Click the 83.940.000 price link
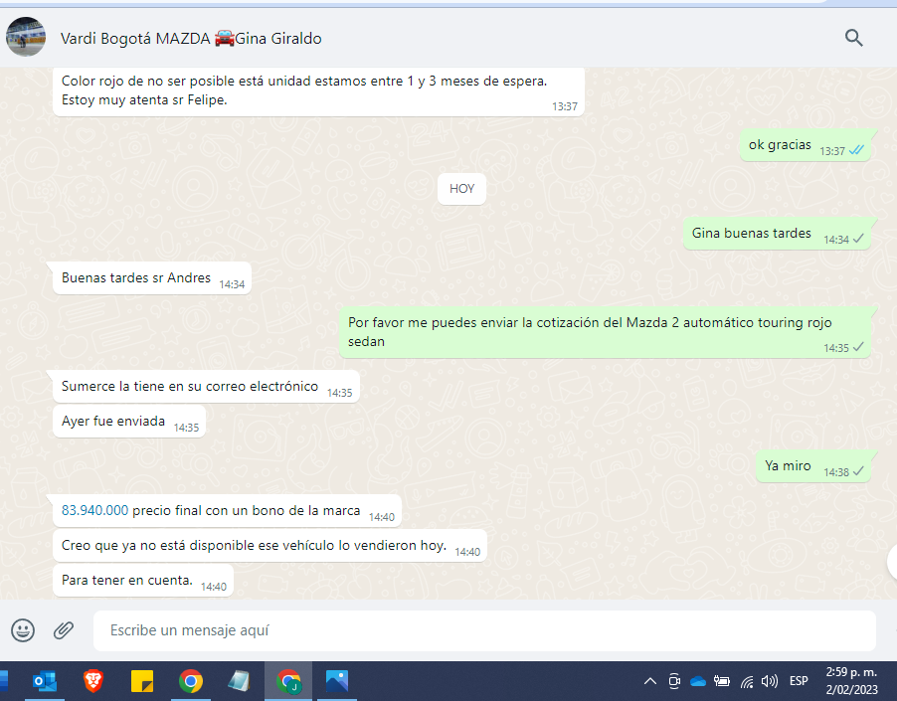The image size is (897, 701). tap(95, 510)
